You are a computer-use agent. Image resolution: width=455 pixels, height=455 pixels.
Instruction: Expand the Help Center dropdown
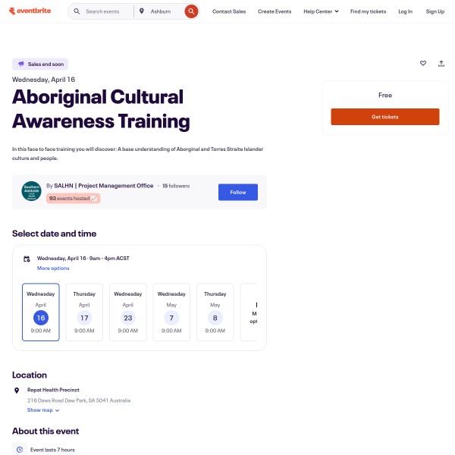[x=321, y=11]
